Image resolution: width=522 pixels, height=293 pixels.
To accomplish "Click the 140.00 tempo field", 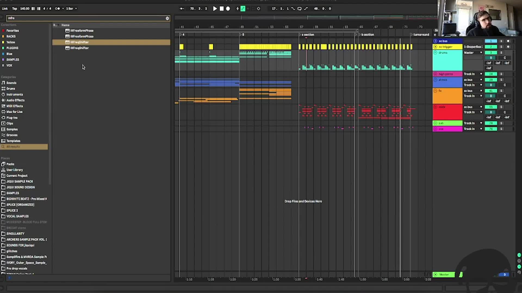I will [x=24, y=9].
